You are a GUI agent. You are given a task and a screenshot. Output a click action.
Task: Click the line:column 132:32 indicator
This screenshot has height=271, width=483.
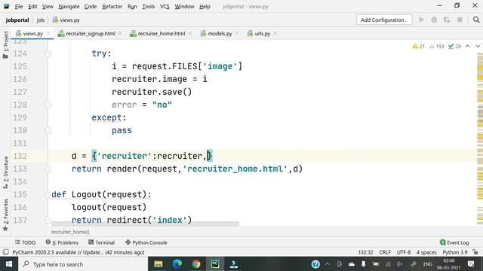[x=365, y=252]
